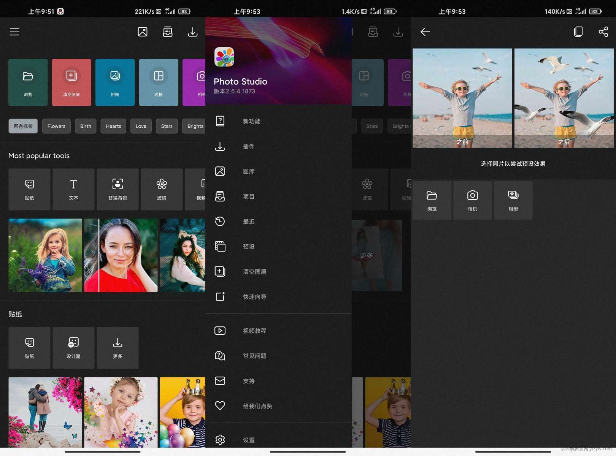Image resolution: width=616 pixels, height=456 pixels.
Task: Tap the share icon
Action: point(603,32)
